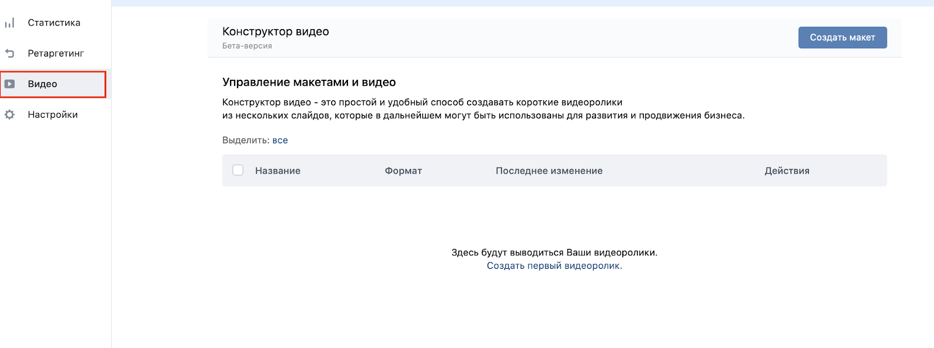Click the Video play icon in sidebar

[9, 84]
